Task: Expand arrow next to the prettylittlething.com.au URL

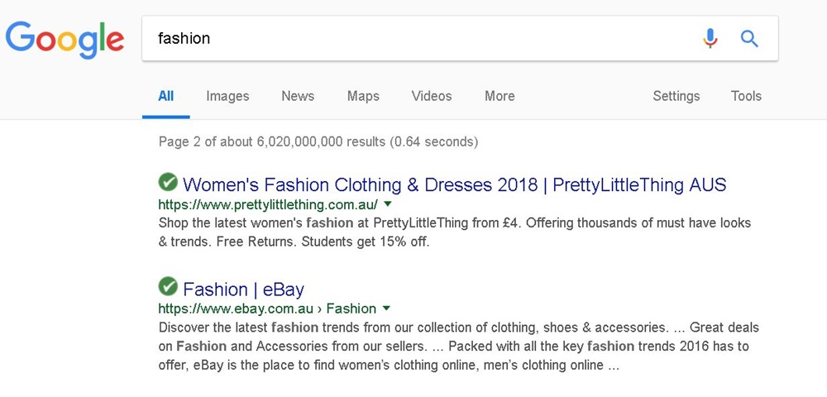Action: (x=388, y=203)
